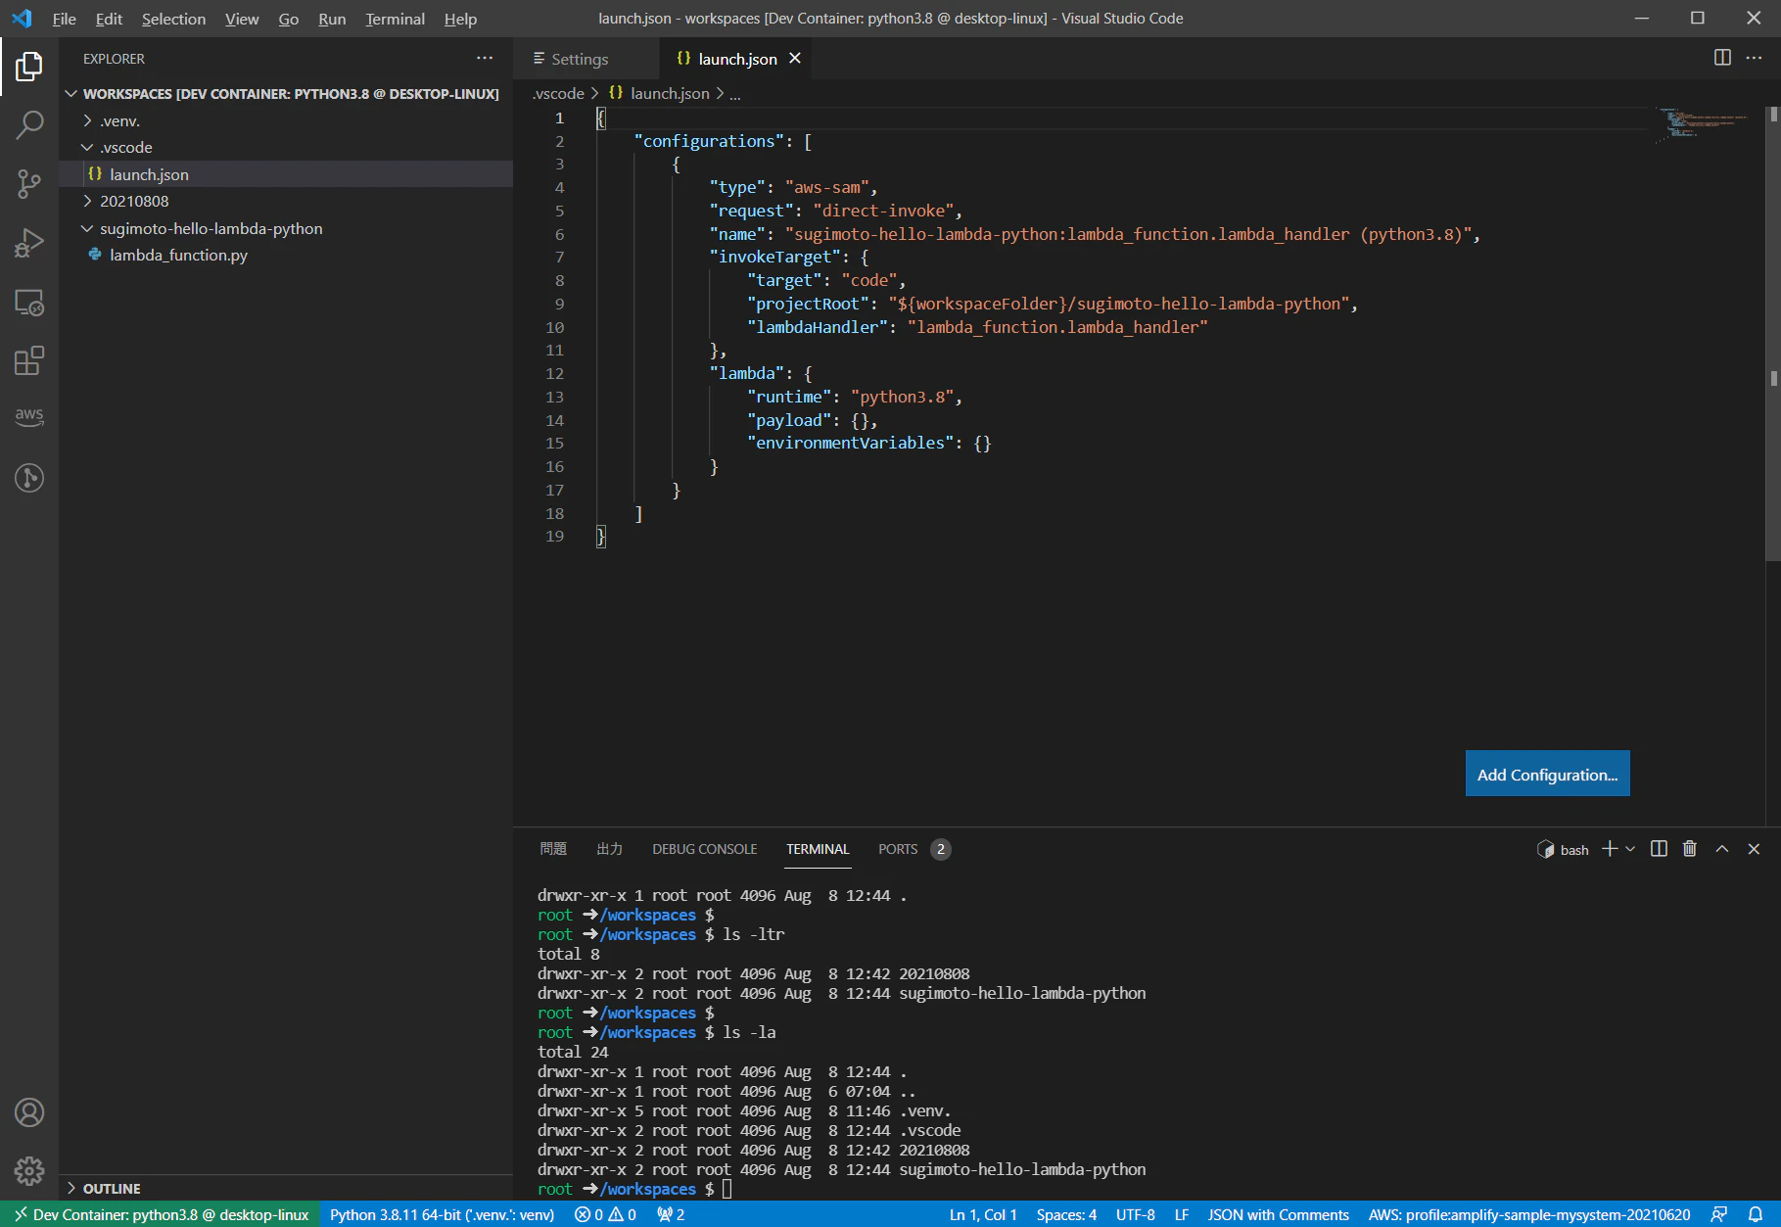
Task: Open the Extensions view icon
Action: coord(29,360)
